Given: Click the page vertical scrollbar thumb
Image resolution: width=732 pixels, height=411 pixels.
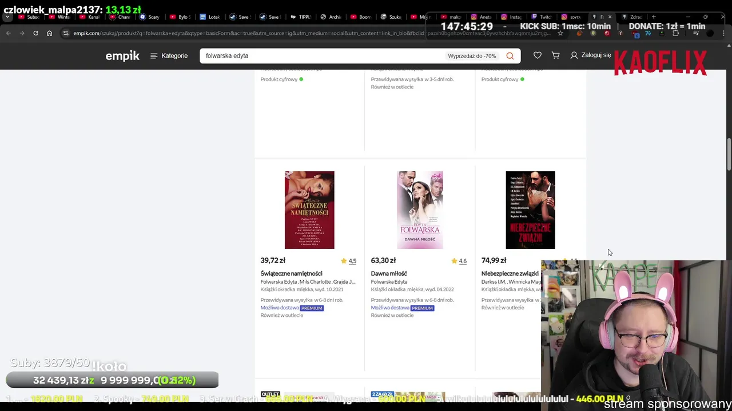Looking at the screenshot, I should pos(729,154).
